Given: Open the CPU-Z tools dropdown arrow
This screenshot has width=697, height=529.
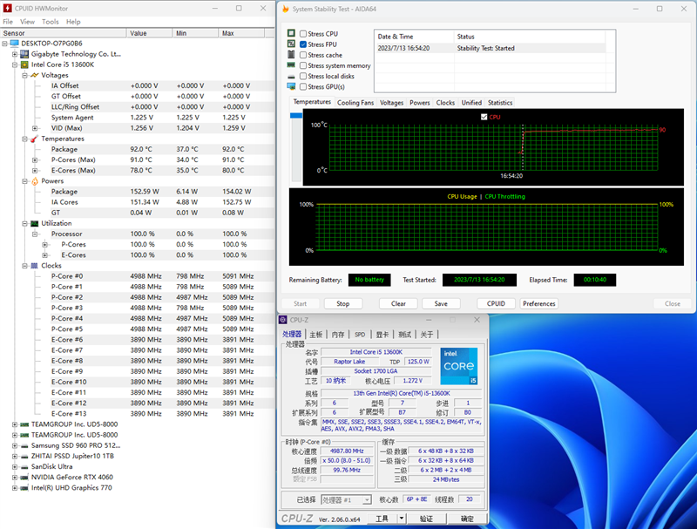Looking at the screenshot, I should pos(402,519).
